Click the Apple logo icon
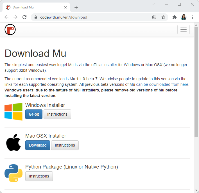 (13, 142)
